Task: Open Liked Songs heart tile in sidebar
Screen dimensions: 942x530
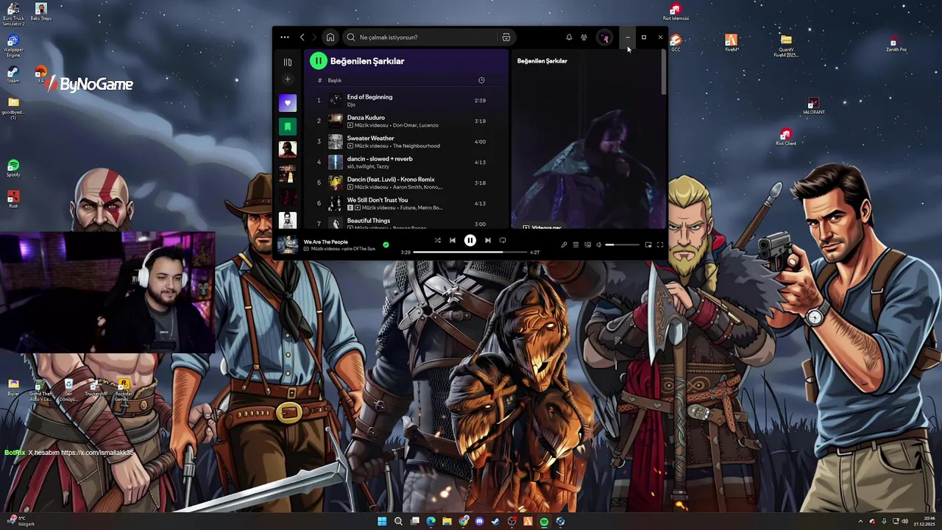Action: pos(288,103)
